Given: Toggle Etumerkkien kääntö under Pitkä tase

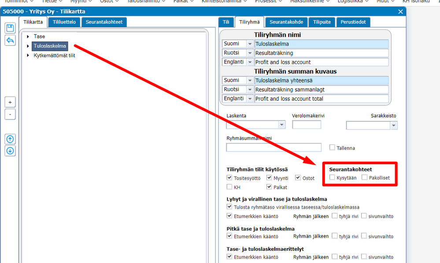Looking at the screenshot, I should click(x=229, y=236).
